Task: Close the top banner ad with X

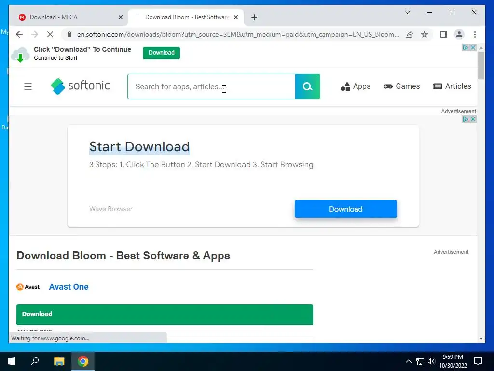Action: pyautogui.click(x=473, y=48)
